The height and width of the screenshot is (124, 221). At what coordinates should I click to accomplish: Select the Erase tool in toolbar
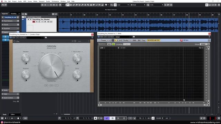(x=77, y=5)
